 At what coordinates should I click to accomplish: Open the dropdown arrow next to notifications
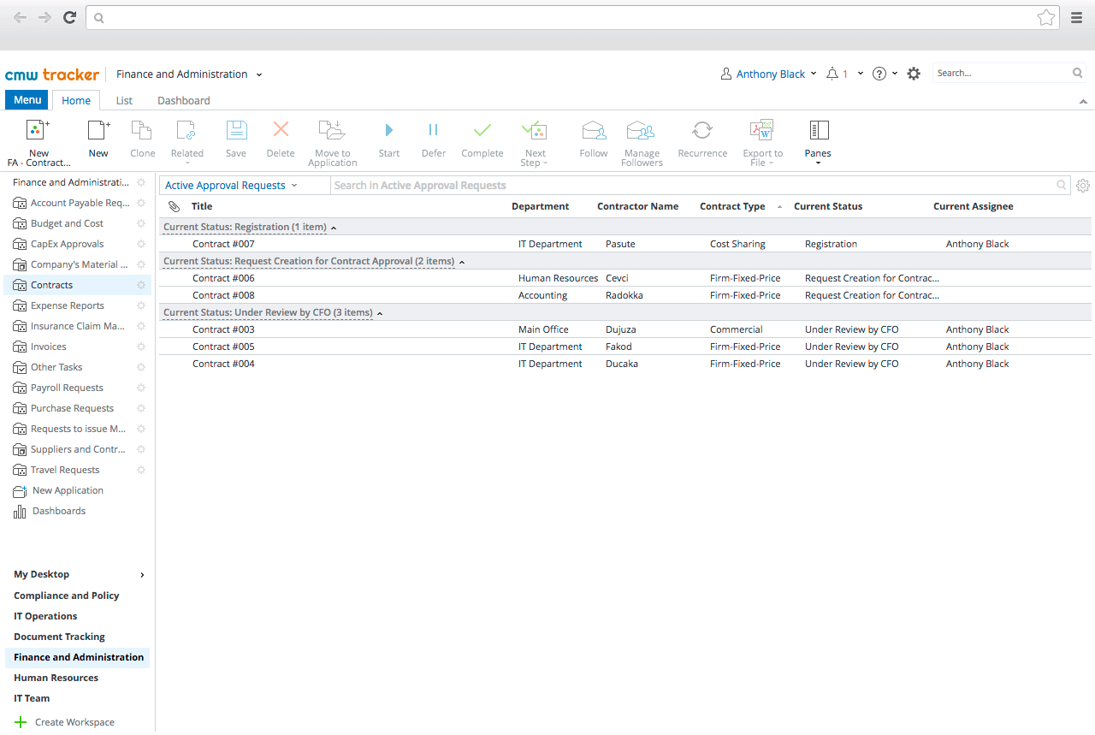[x=861, y=74]
